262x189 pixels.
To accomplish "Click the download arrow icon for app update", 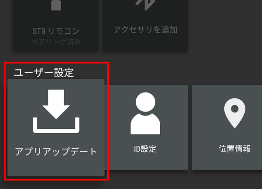I will [56, 111].
